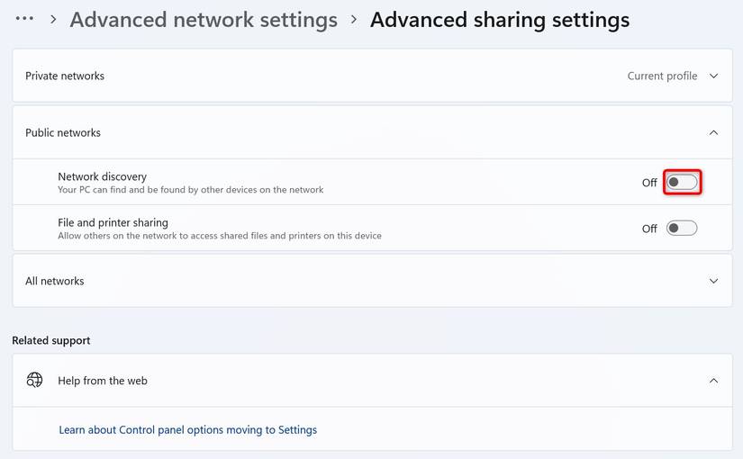Click the Current profile text
The height and width of the screenshot is (459, 743).
coord(662,76)
